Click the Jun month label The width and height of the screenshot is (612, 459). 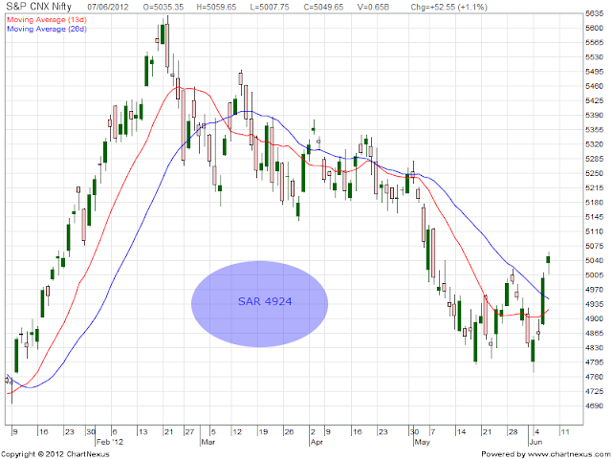(x=535, y=442)
